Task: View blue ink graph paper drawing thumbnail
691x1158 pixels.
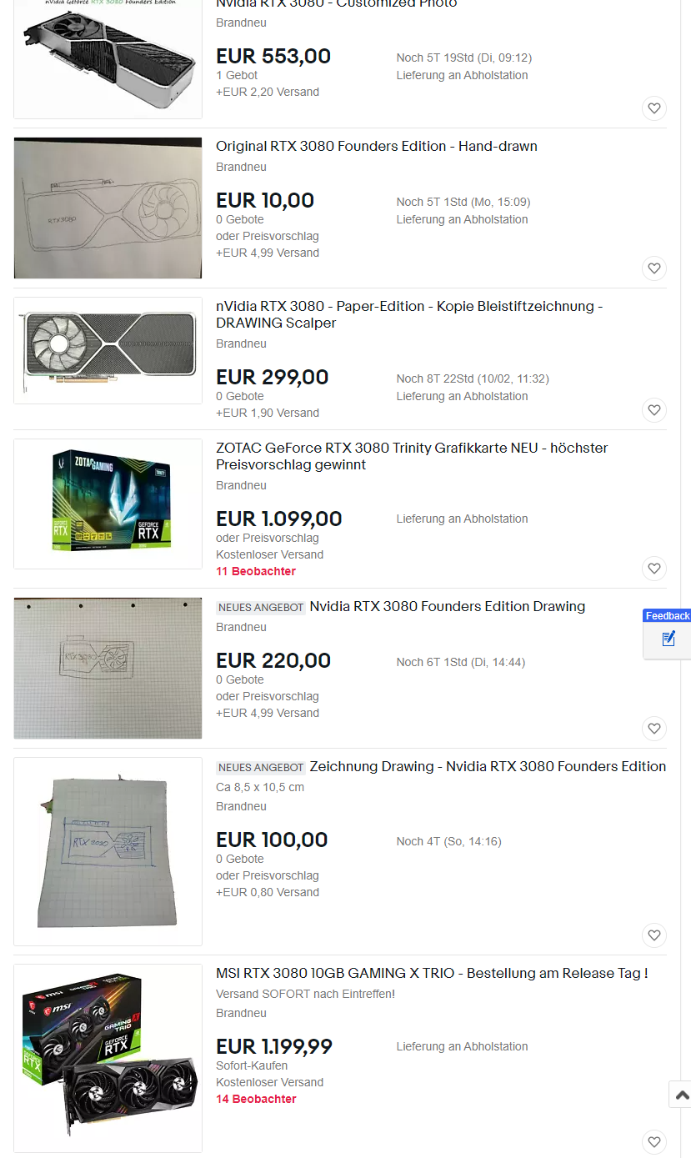Action: pos(108,851)
